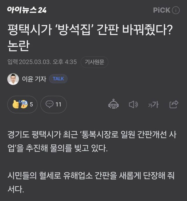Tap reporter 이윤's profile photo
This screenshot has width=187, height=201.
(13, 79)
